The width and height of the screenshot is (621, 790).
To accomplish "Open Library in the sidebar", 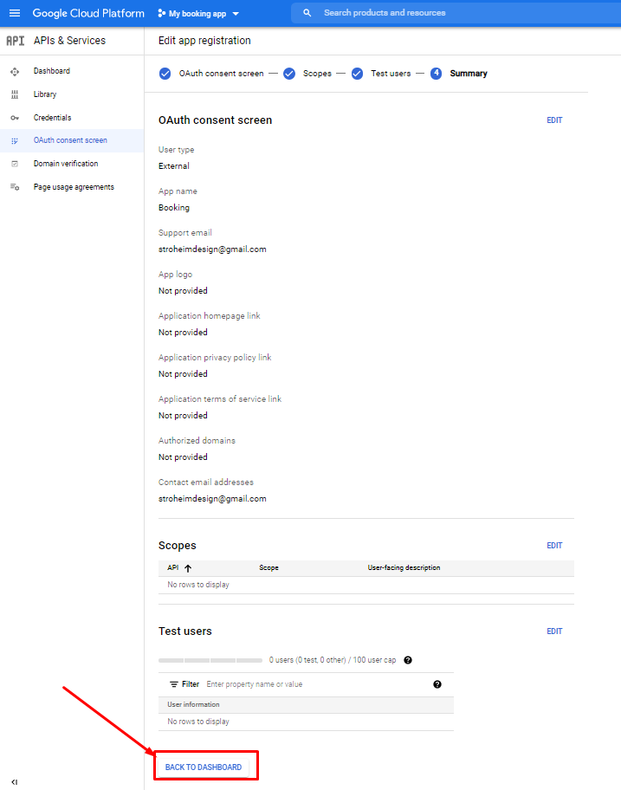I will click(45, 94).
